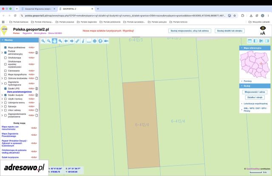
Task: Click the left sidebar layout icon
Action: 255,41
